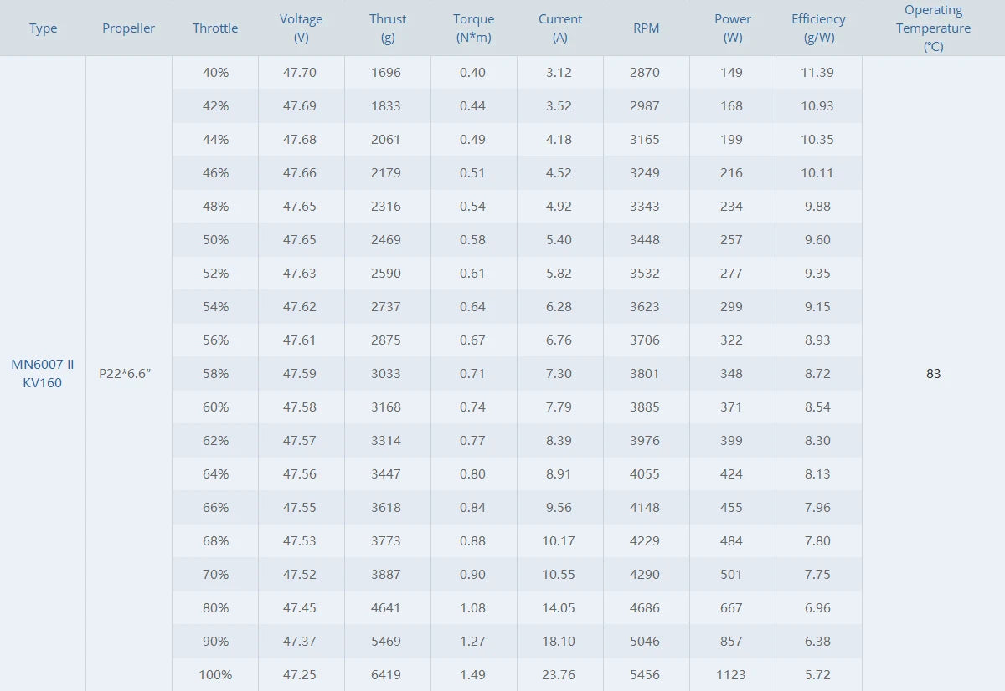Click the Thrust (g) column header
Image resolution: width=1005 pixels, height=691 pixels.
[x=388, y=28]
